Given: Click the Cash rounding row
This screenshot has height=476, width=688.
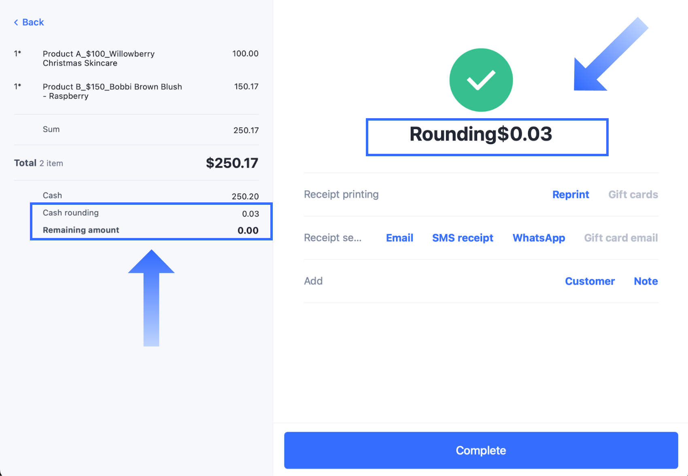Looking at the screenshot, I should [x=151, y=213].
